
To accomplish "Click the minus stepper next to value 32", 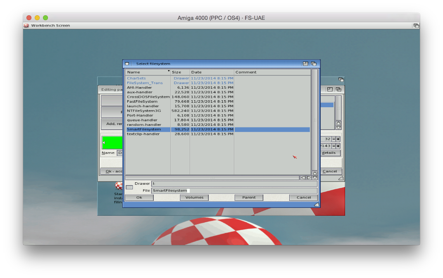I will pos(333,139).
